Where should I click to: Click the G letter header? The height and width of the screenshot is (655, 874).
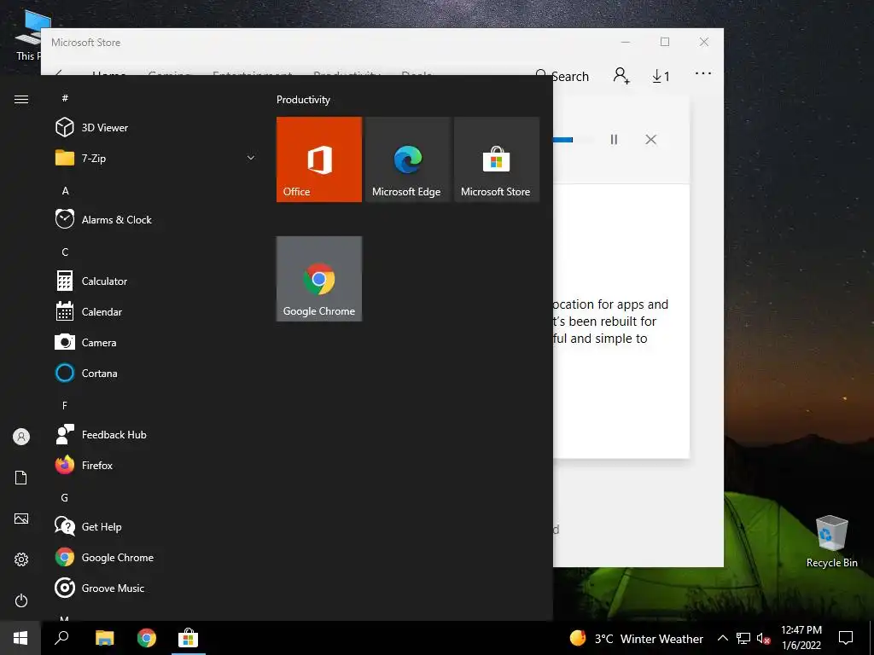pyautogui.click(x=65, y=497)
